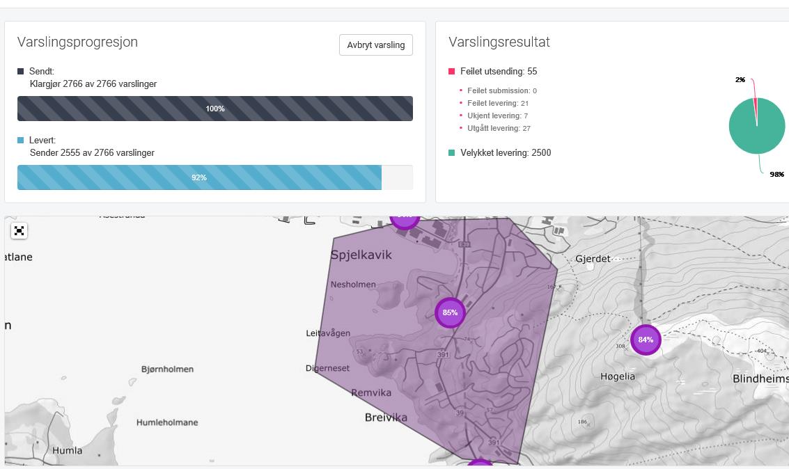Click the Humla label on the map

coord(68,450)
